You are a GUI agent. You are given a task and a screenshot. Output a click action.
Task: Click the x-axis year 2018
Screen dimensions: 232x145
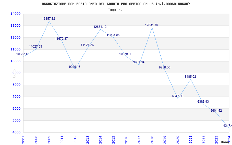(x=152, y=139)
